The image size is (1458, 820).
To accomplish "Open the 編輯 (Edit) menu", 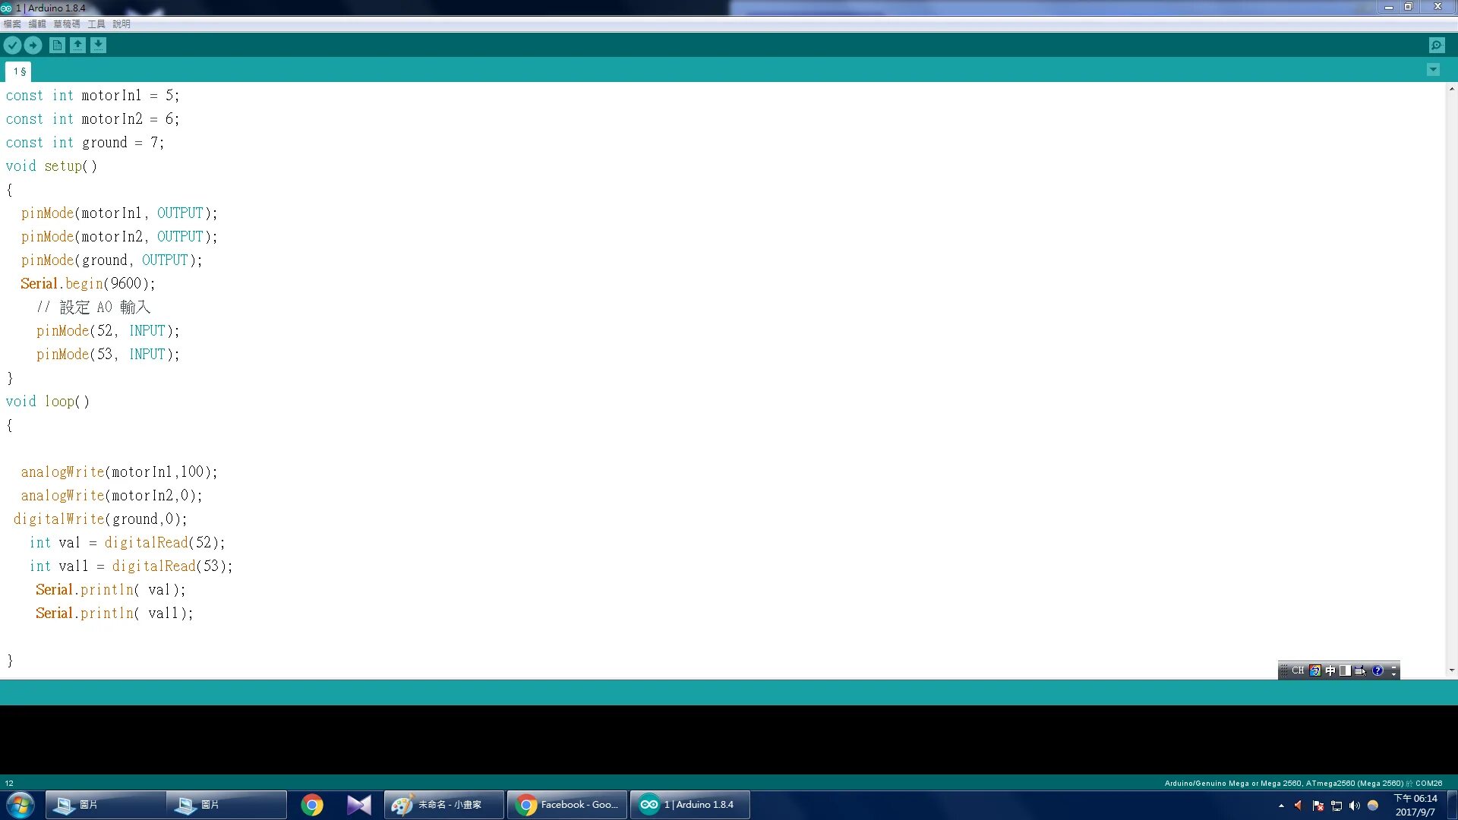I will coord(37,24).
